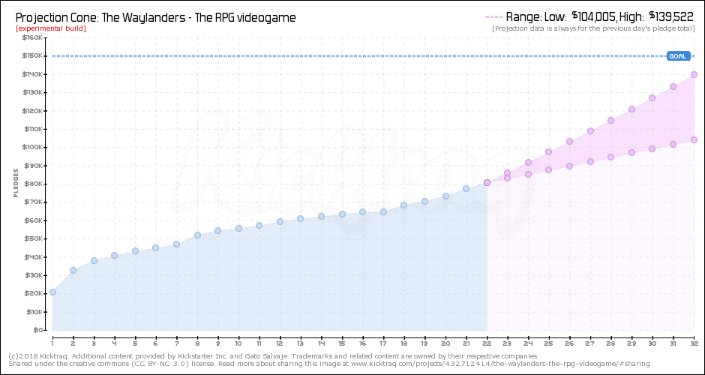The height and width of the screenshot is (375, 705).
Task: Click the range high value '$139,522'
Action: point(670,16)
